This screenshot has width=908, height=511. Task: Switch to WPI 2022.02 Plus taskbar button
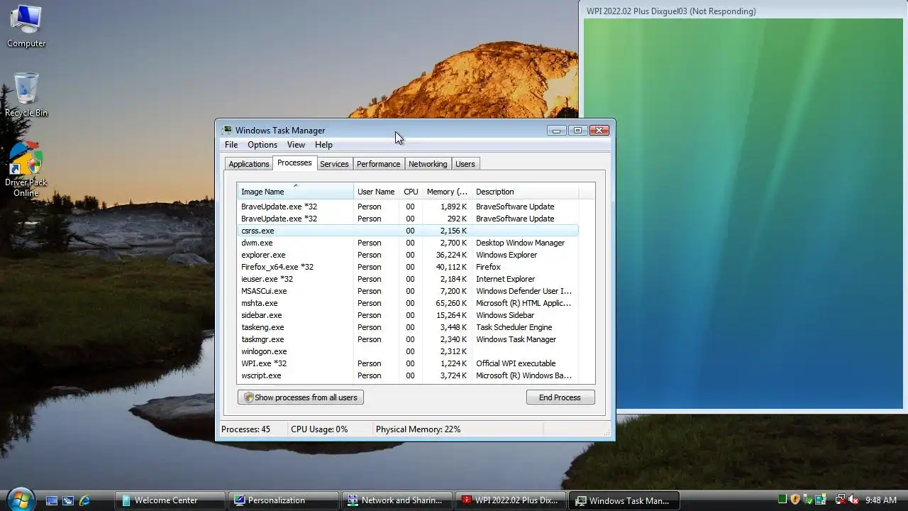[511, 500]
